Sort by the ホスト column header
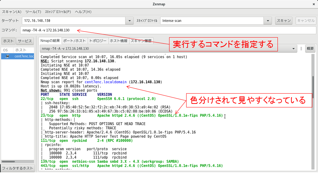Screen dimensions: 318x173 pos(23,50)
